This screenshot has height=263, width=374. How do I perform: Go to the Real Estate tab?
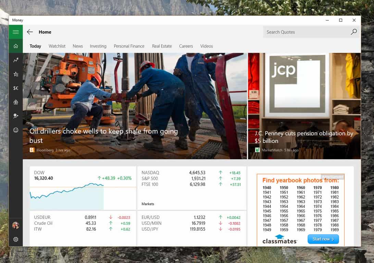[x=162, y=46]
